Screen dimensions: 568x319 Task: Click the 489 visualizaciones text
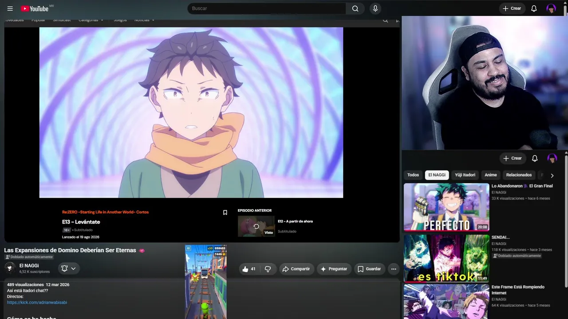(x=25, y=284)
